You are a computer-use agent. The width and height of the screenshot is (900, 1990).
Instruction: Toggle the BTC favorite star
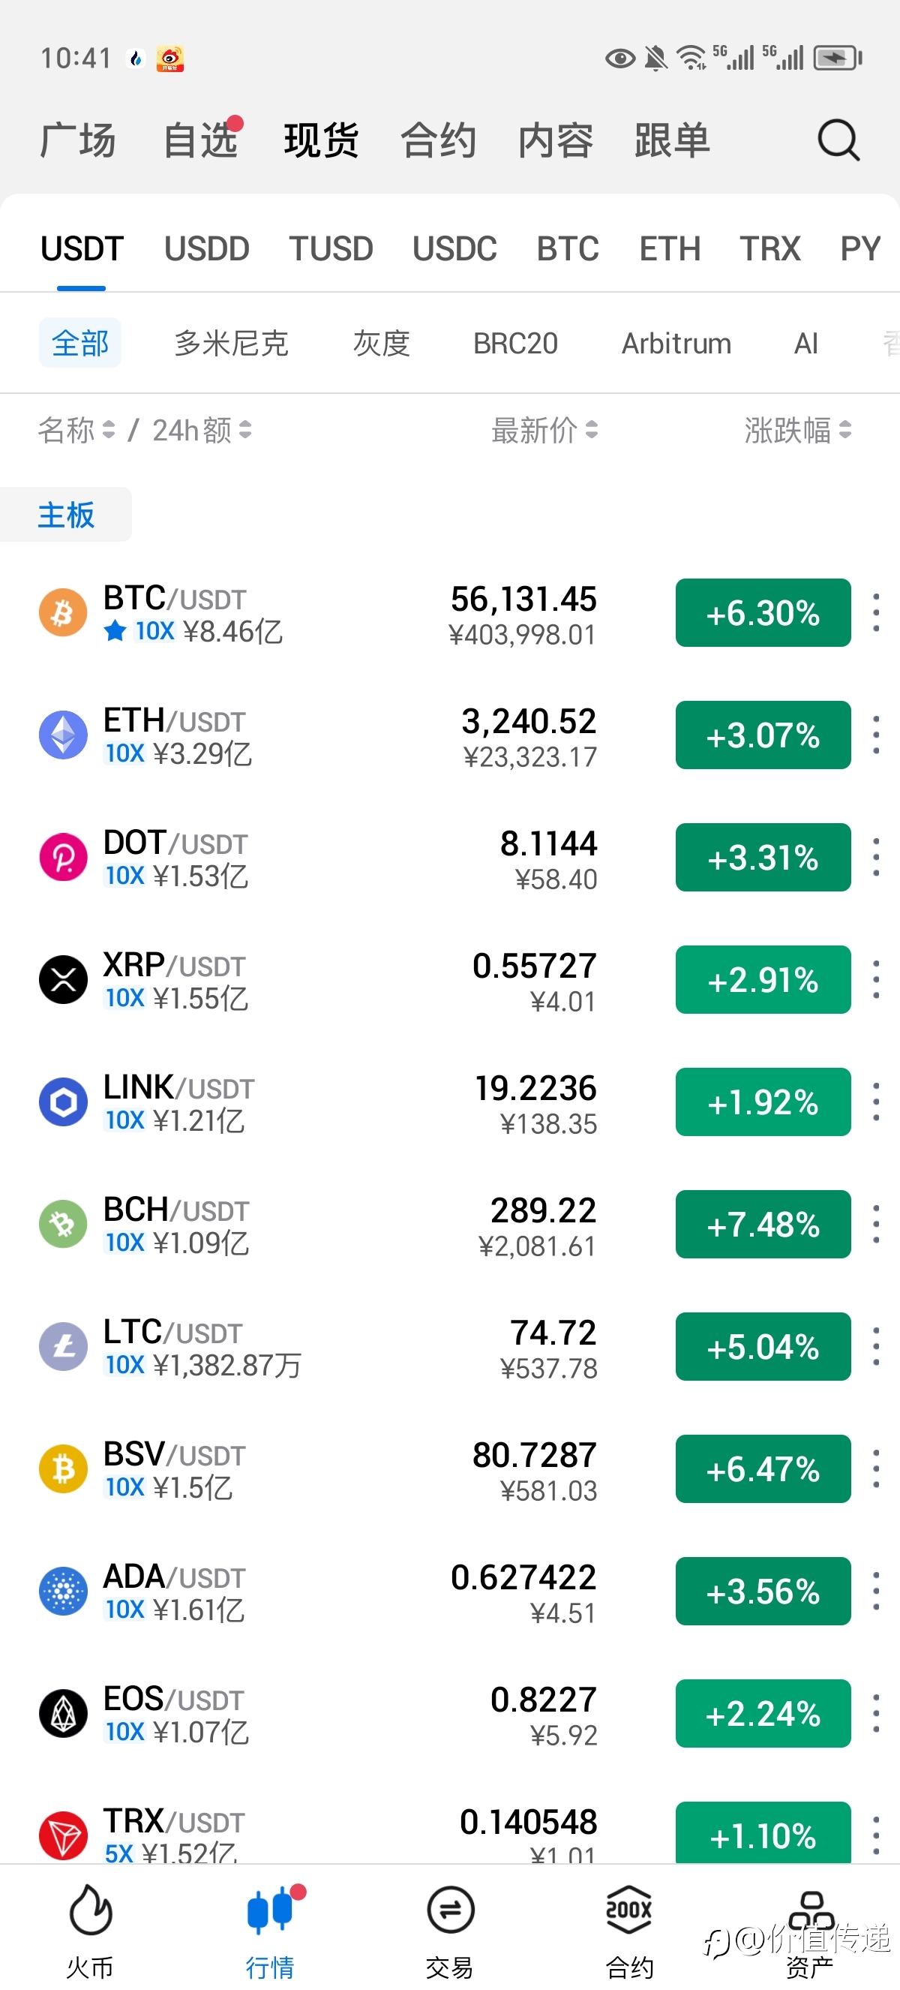[115, 632]
